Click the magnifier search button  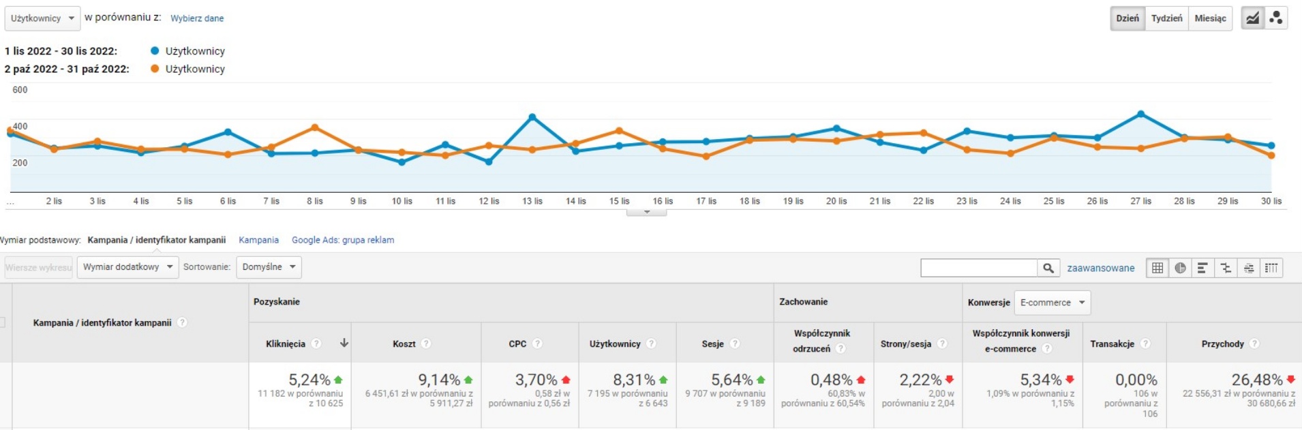(x=1048, y=268)
